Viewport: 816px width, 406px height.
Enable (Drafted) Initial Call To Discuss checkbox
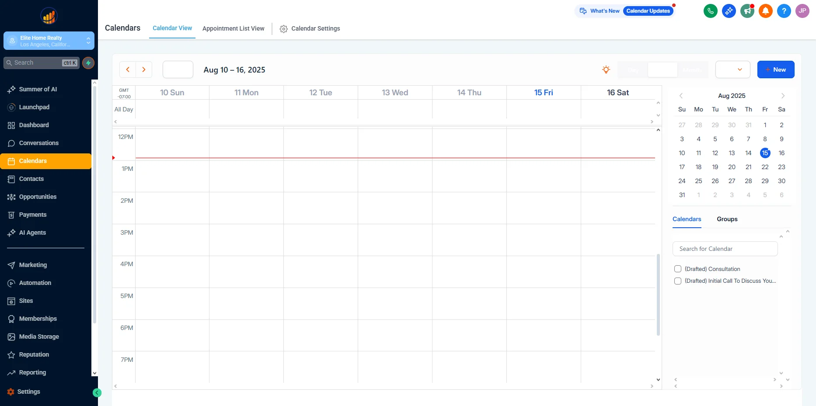678,281
